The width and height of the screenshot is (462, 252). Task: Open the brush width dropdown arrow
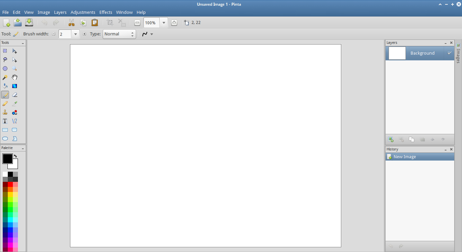point(75,34)
